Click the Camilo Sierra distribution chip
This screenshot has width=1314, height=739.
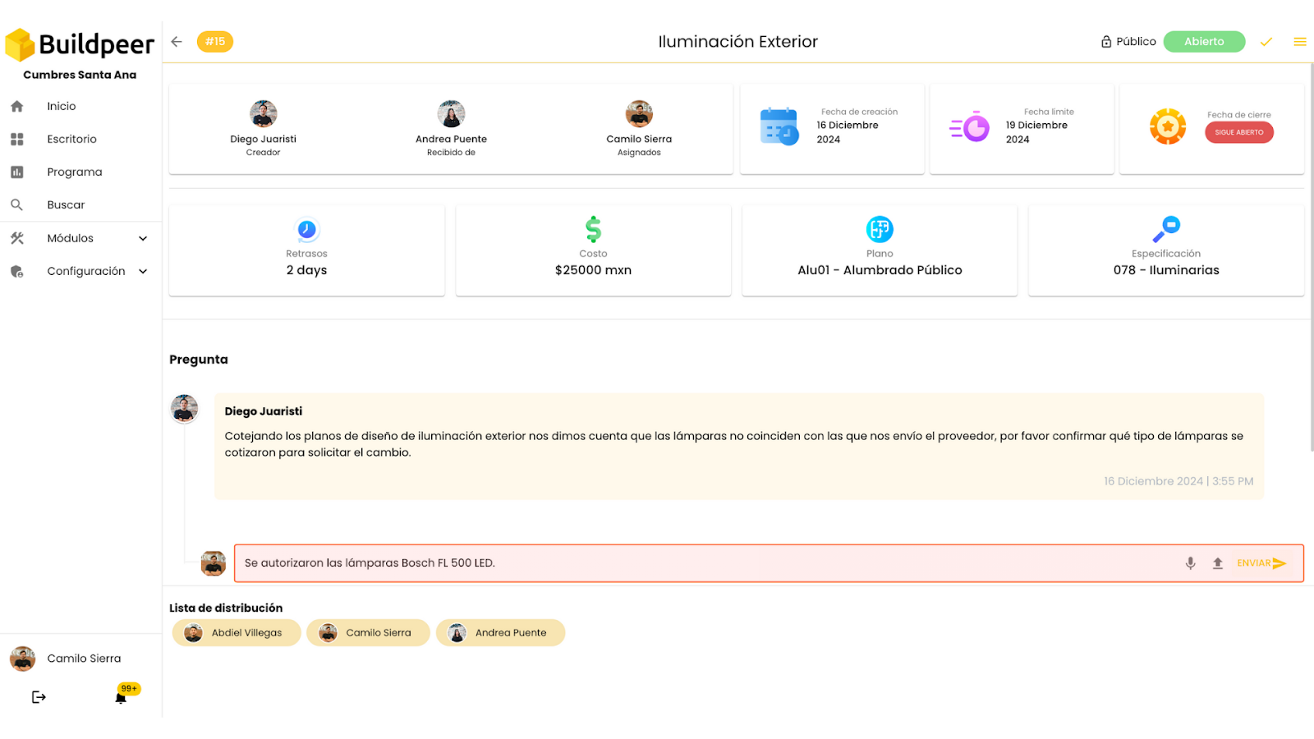click(368, 633)
